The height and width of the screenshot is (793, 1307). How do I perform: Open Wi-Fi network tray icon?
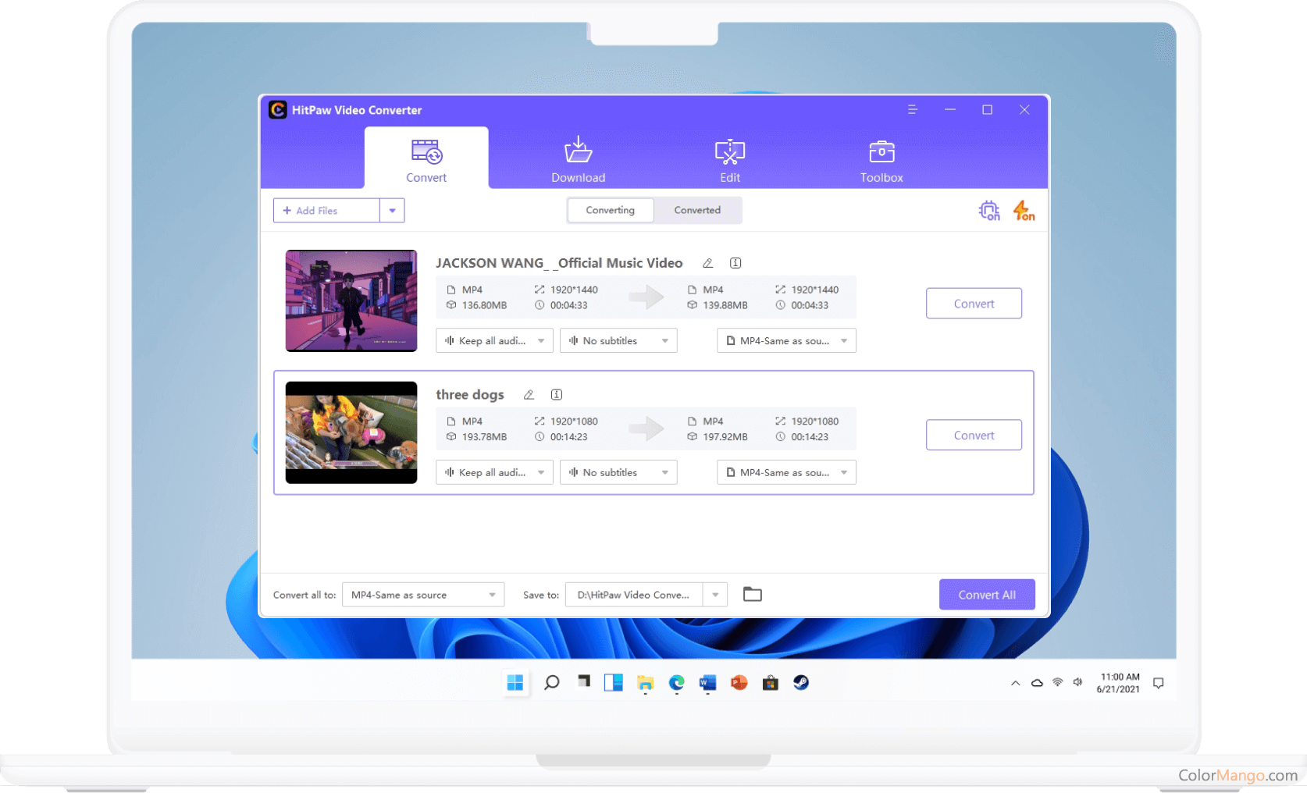coord(1057,682)
